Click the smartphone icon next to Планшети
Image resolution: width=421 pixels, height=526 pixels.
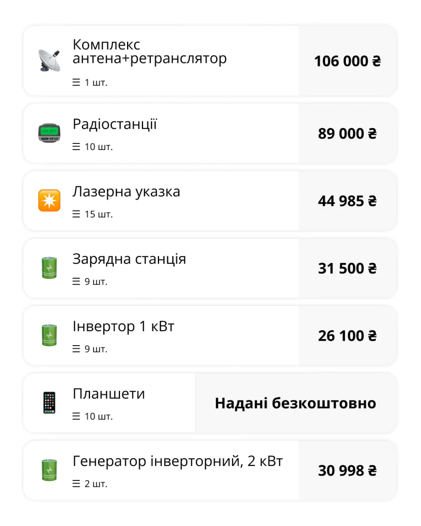pos(49,403)
